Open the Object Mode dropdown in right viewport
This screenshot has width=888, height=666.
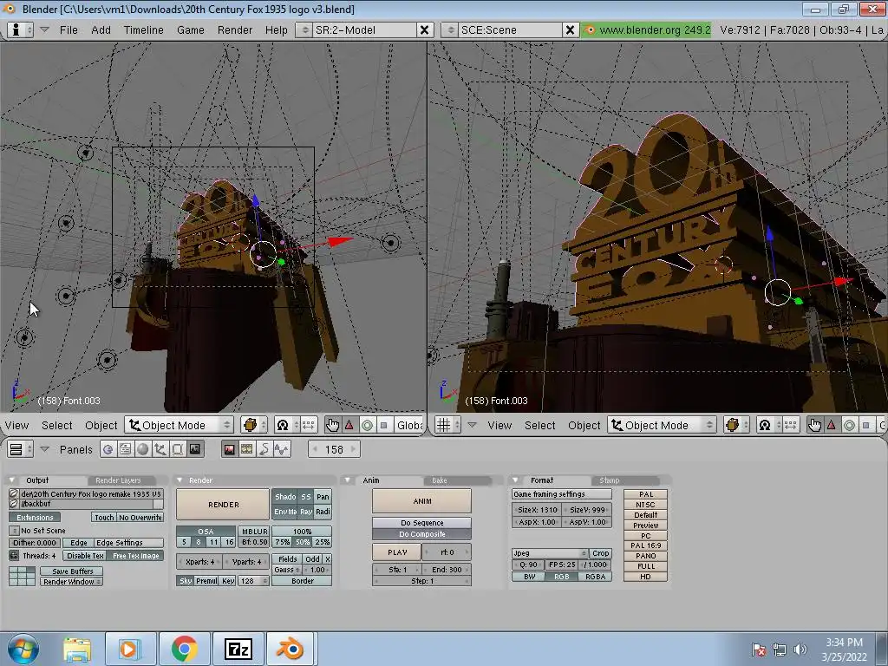pos(662,425)
